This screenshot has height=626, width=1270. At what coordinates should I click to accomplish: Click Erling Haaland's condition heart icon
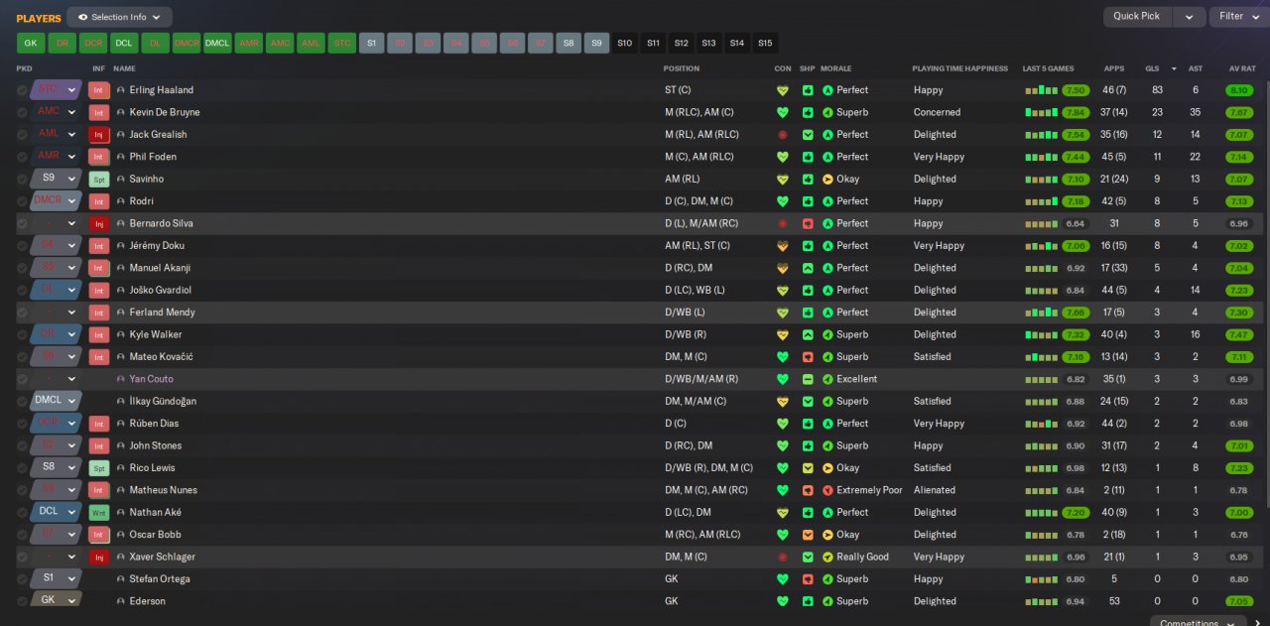[x=782, y=90]
